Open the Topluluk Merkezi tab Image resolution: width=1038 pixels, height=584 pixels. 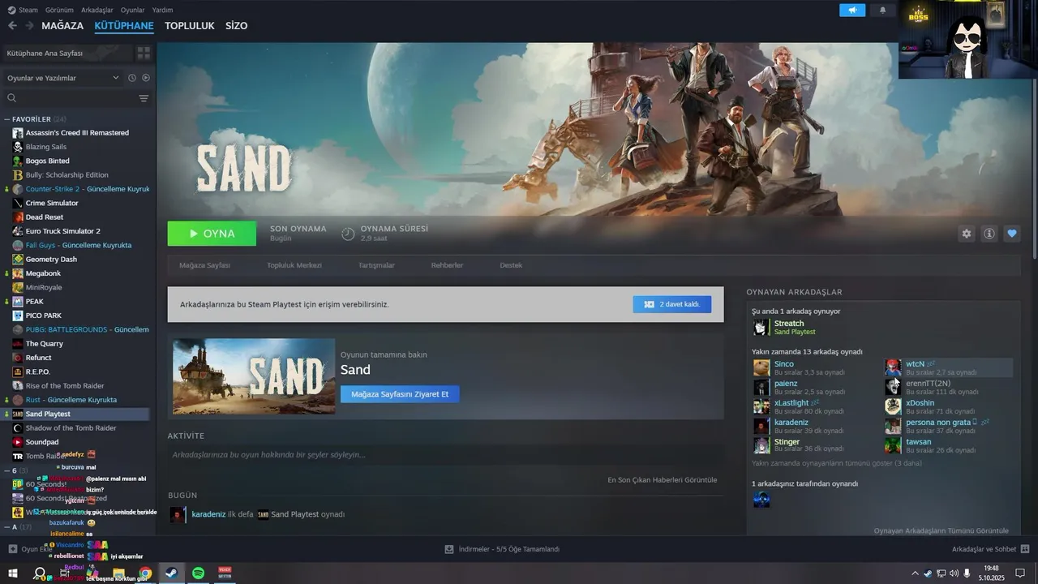click(294, 265)
